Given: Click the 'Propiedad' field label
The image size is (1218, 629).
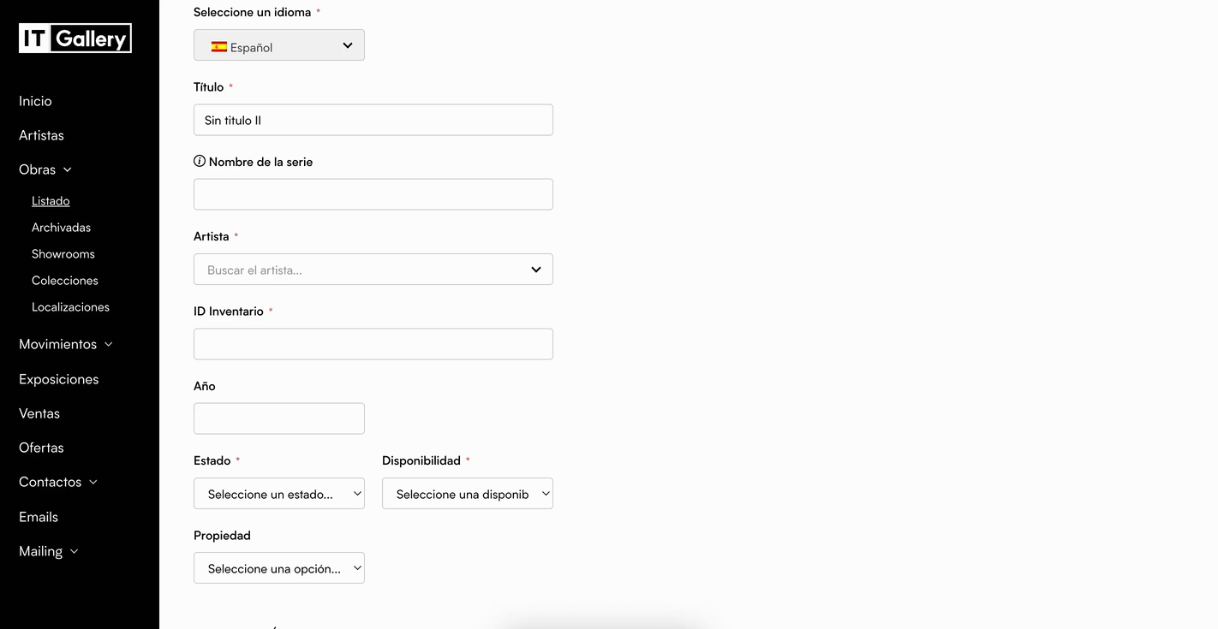Looking at the screenshot, I should pyautogui.click(x=222, y=536).
